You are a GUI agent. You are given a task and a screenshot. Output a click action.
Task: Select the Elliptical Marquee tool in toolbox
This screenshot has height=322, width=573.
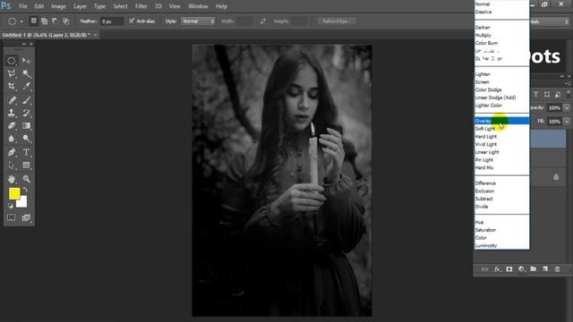coord(12,61)
